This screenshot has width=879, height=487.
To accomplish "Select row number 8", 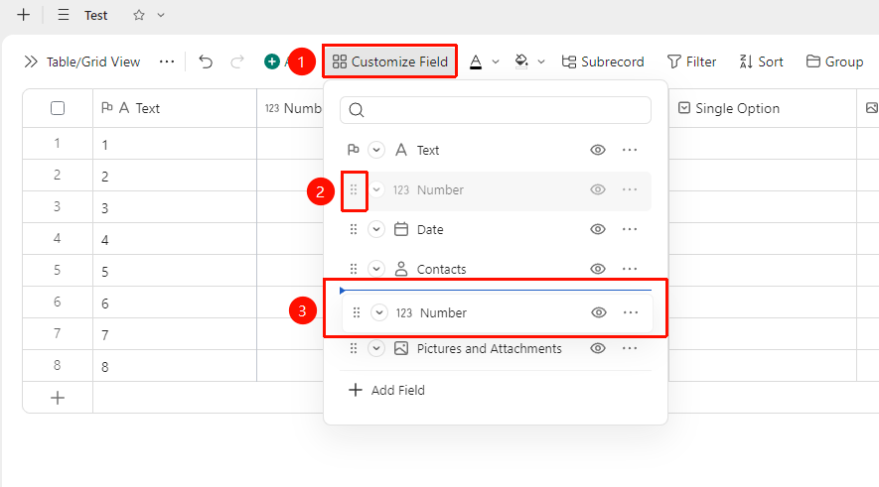I will (58, 366).
